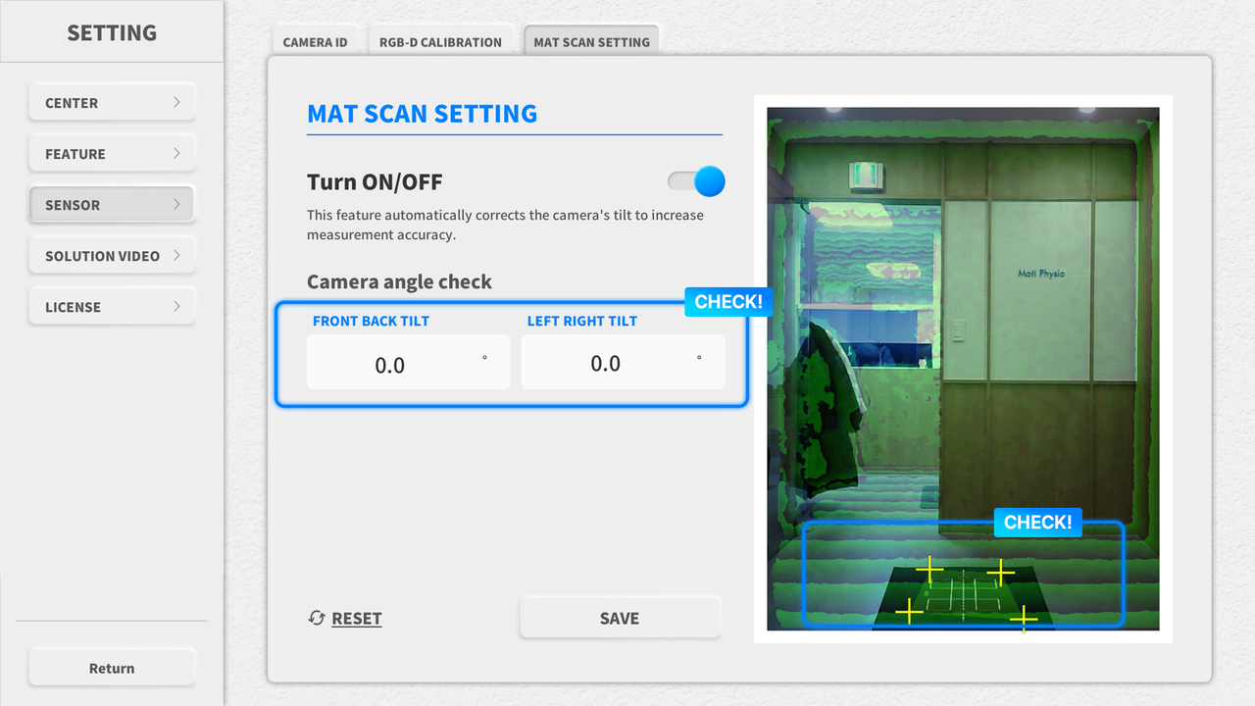This screenshot has width=1255, height=706.
Task: Click the Camera angle check label
Action: pyautogui.click(x=399, y=281)
